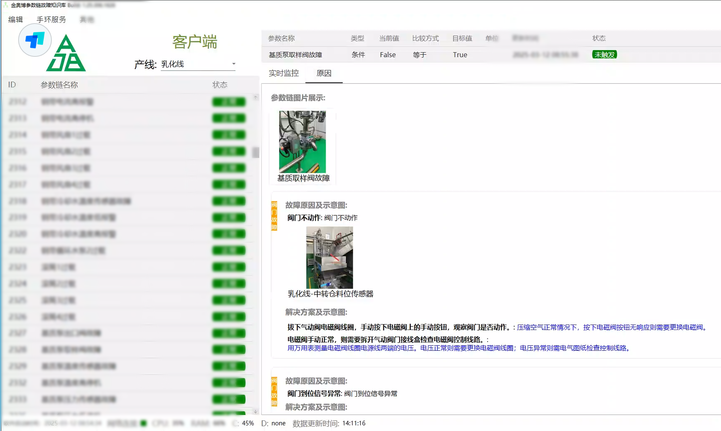Switch to the 实时监控 tab
The image size is (721, 431).
click(284, 73)
